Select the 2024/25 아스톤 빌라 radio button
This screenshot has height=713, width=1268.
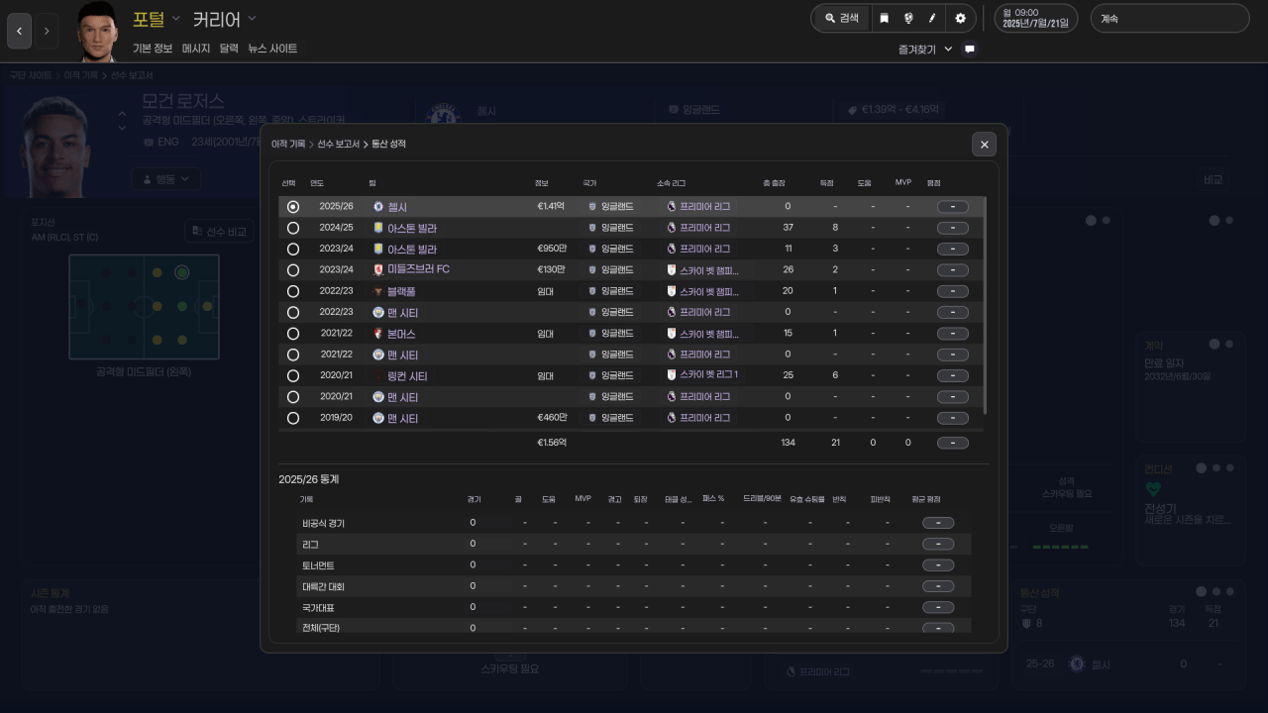coord(292,228)
